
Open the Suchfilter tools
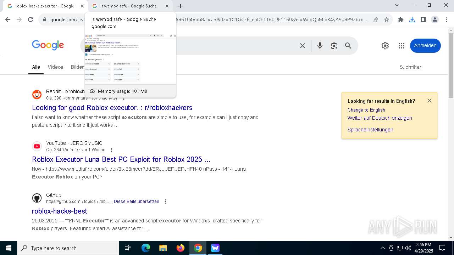tap(410, 67)
